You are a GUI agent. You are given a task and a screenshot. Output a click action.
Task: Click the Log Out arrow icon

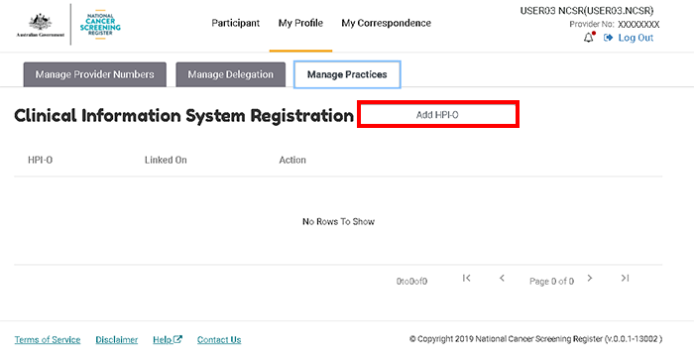coord(608,38)
